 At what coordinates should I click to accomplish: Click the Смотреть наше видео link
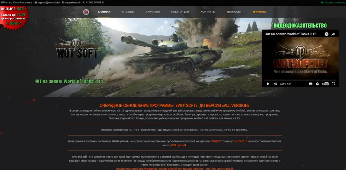click(x=333, y=2)
